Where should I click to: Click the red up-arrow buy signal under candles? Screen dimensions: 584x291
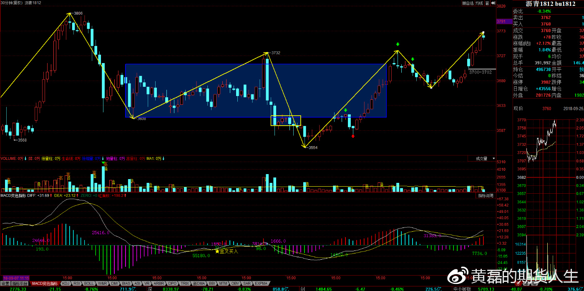click(353, 135)
